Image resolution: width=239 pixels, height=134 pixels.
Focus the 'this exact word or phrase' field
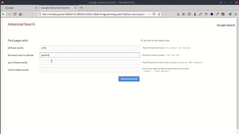(90, 55)
